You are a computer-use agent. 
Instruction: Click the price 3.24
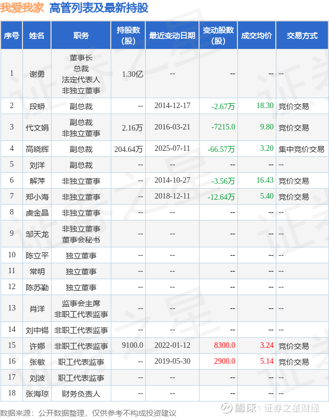click(267, 346)
